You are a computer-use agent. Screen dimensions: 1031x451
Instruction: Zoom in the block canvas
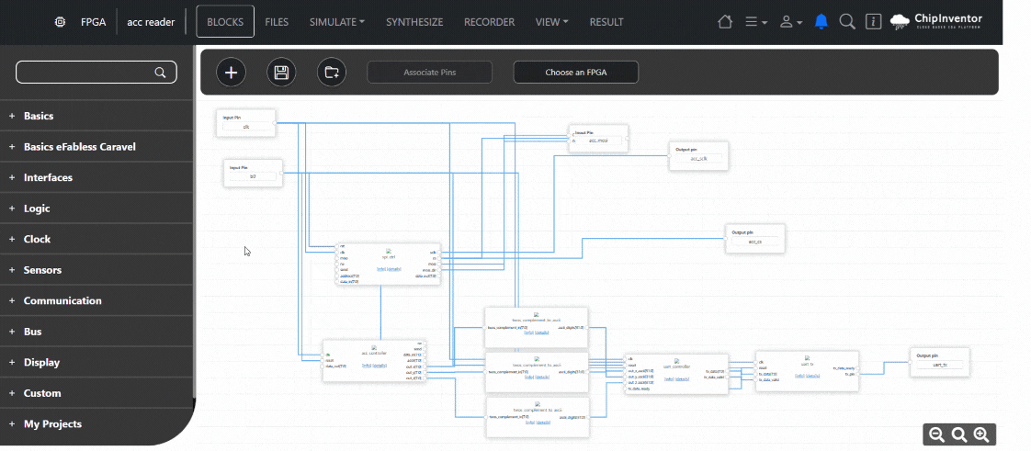coord(981,434)
